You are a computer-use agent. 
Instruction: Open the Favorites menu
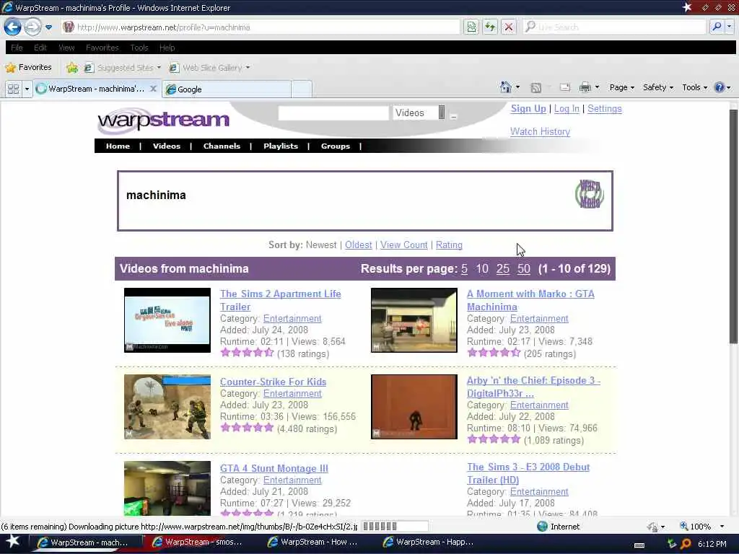pyautogui.click(x=102, y=48)
